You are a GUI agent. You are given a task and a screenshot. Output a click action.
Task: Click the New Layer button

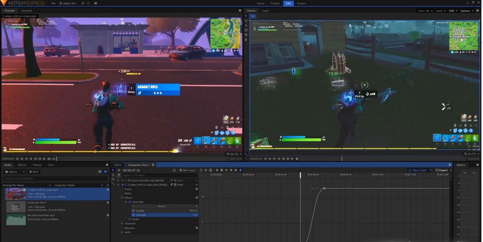coord(188,170)
